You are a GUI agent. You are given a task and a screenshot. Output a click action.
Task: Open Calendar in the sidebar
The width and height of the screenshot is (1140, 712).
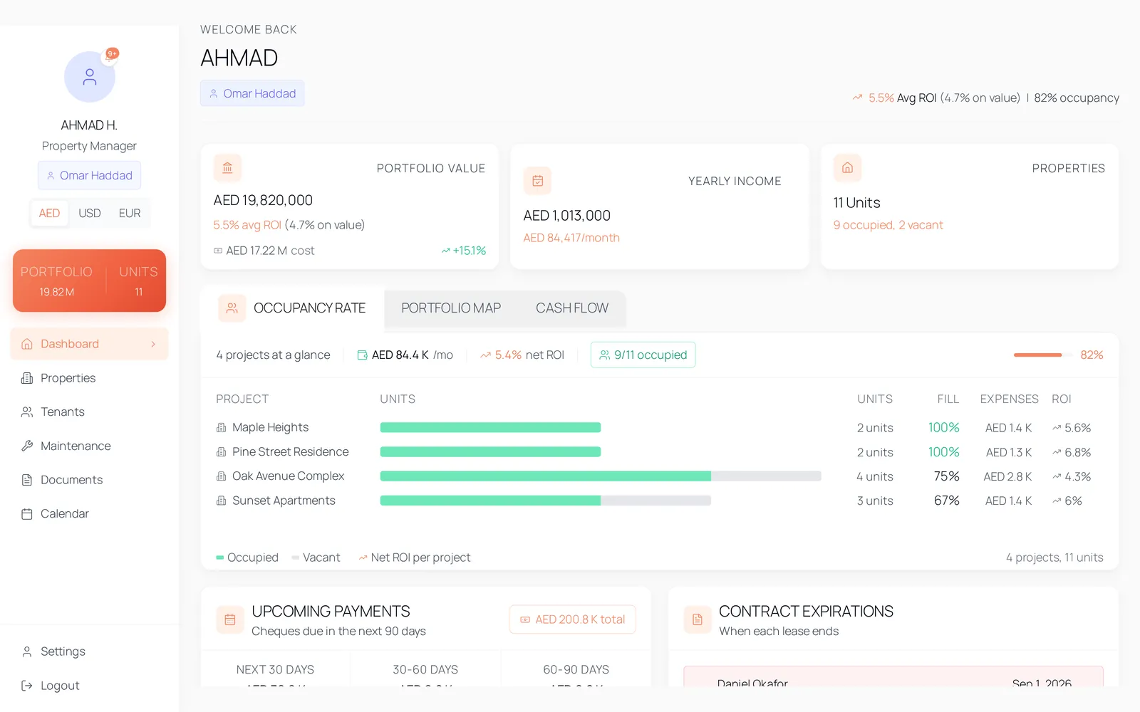[90, 514]
